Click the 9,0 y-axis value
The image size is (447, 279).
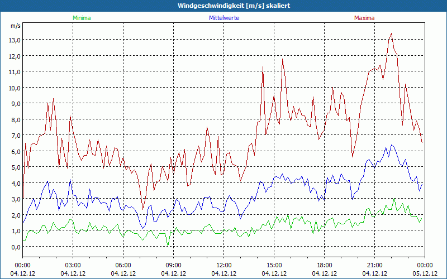[17, 104]
